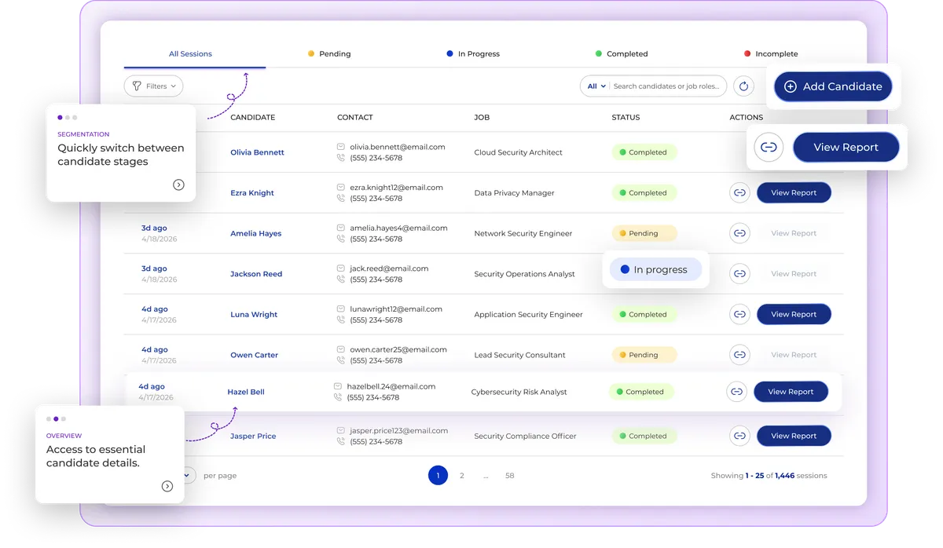Open the Pending tab
This screenshot has height=548, width=943.
(329, 54)
